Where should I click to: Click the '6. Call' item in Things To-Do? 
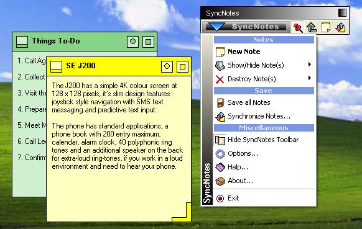click(x=32, y=141)
